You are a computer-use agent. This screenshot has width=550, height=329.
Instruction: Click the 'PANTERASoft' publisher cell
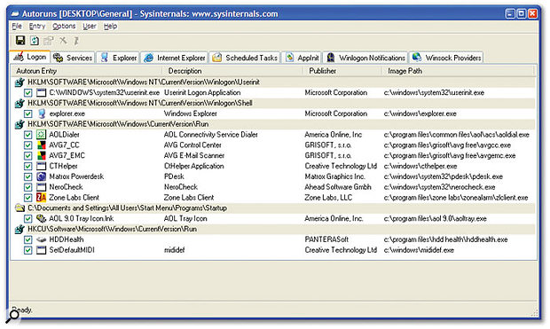(326, 240)
